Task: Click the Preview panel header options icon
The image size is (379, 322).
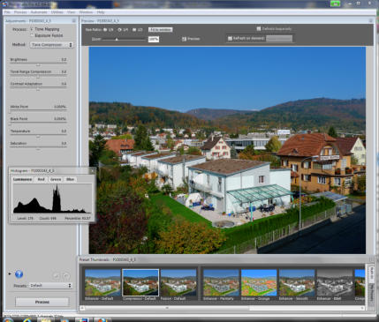Action: pos(371,20)
